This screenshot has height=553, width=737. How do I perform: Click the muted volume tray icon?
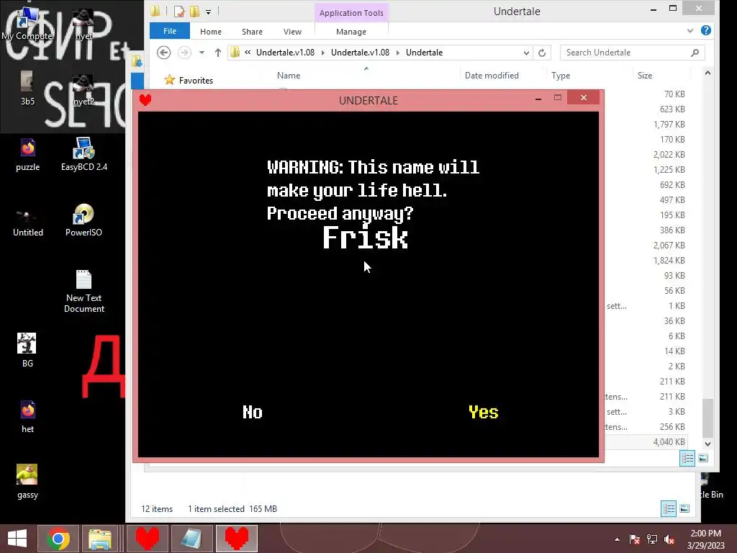669,539
